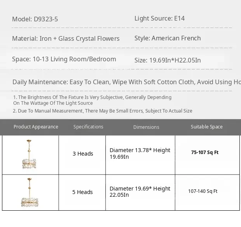Click the 75-107 Sq Ft cell
241x227 pixels.
point(205,152)
